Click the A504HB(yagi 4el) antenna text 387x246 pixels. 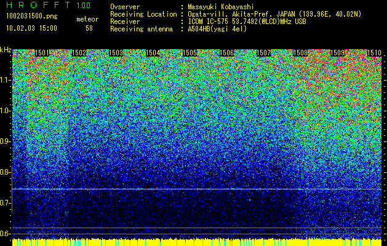click(217, 29)
